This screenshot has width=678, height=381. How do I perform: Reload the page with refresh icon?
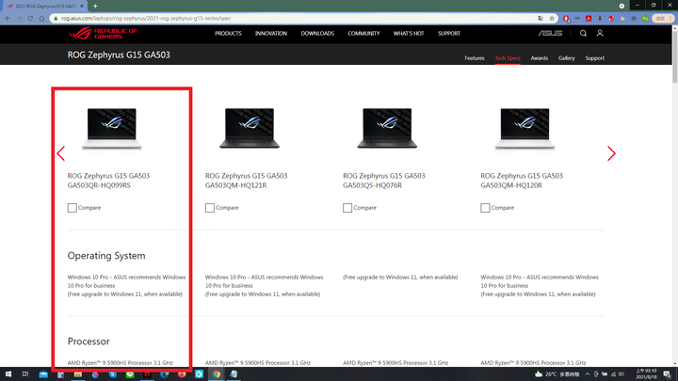click(30, 18)
